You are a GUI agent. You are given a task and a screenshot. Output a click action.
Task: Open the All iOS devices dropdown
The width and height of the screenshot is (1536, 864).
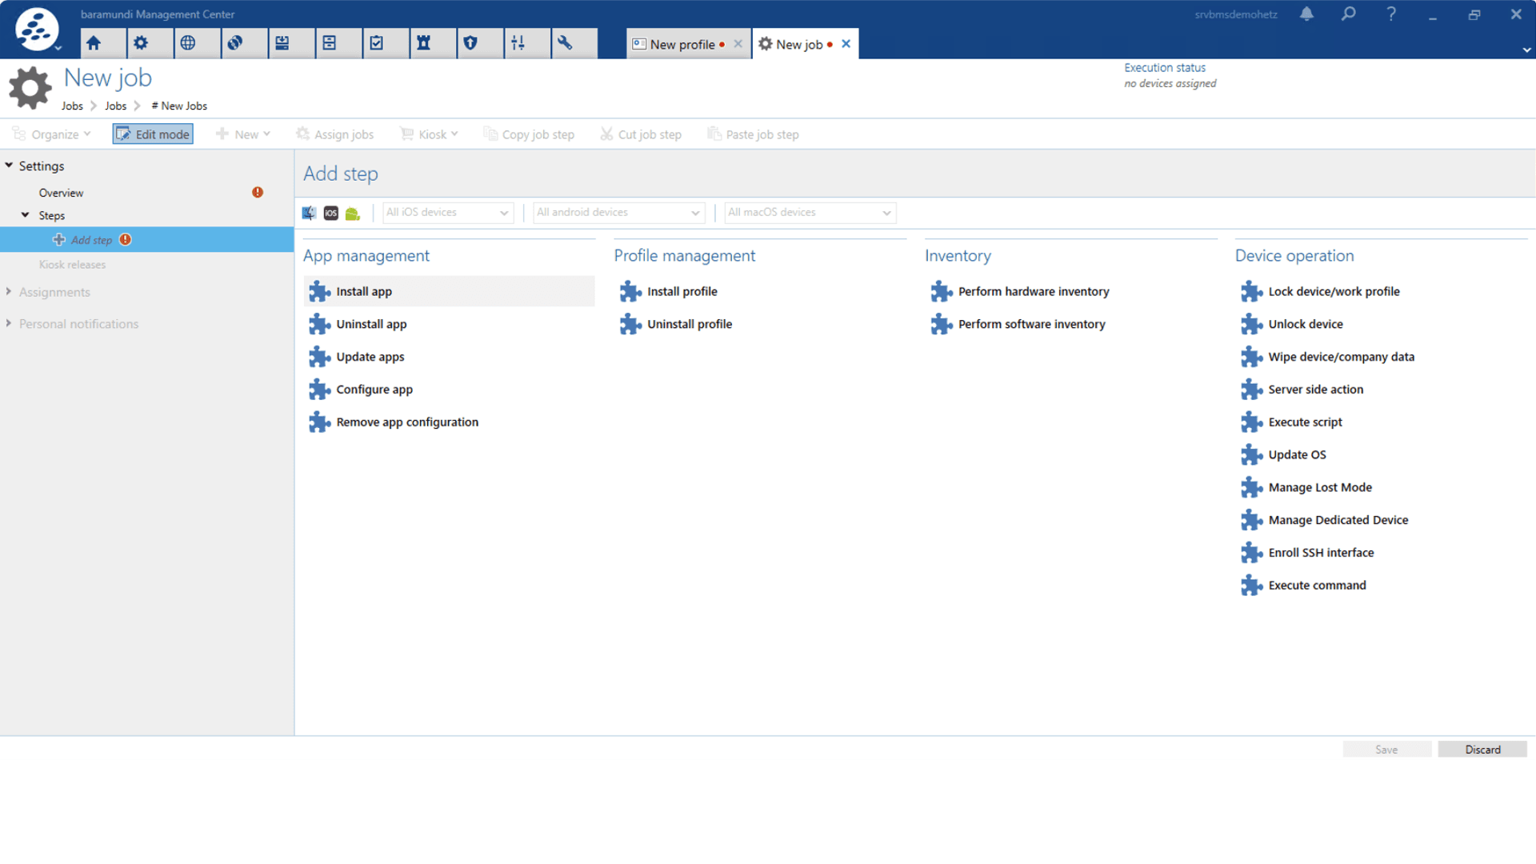click(447, 213)
